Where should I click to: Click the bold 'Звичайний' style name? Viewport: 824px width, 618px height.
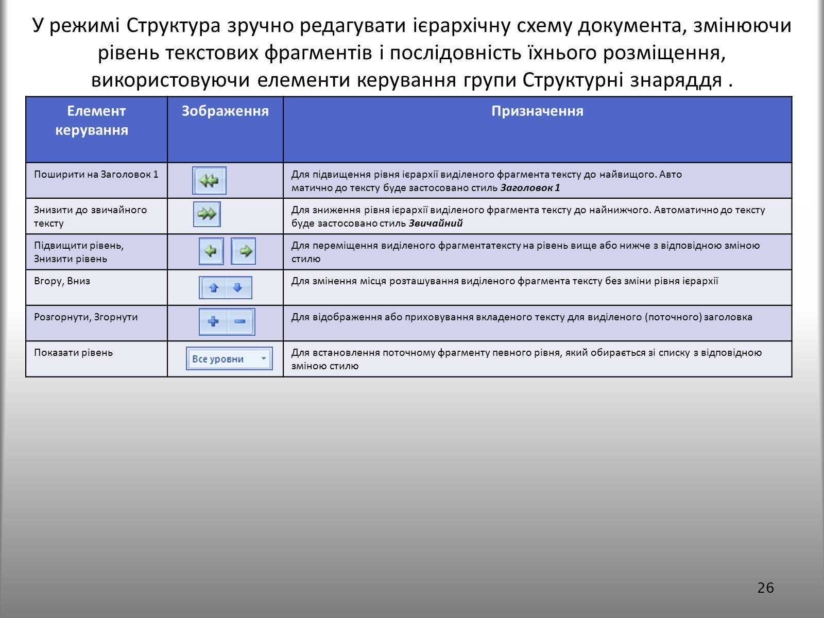tap(436, 224)
